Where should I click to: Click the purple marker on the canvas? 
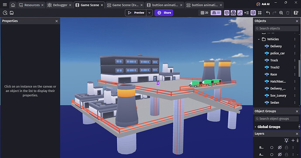[x=157, y=83]
